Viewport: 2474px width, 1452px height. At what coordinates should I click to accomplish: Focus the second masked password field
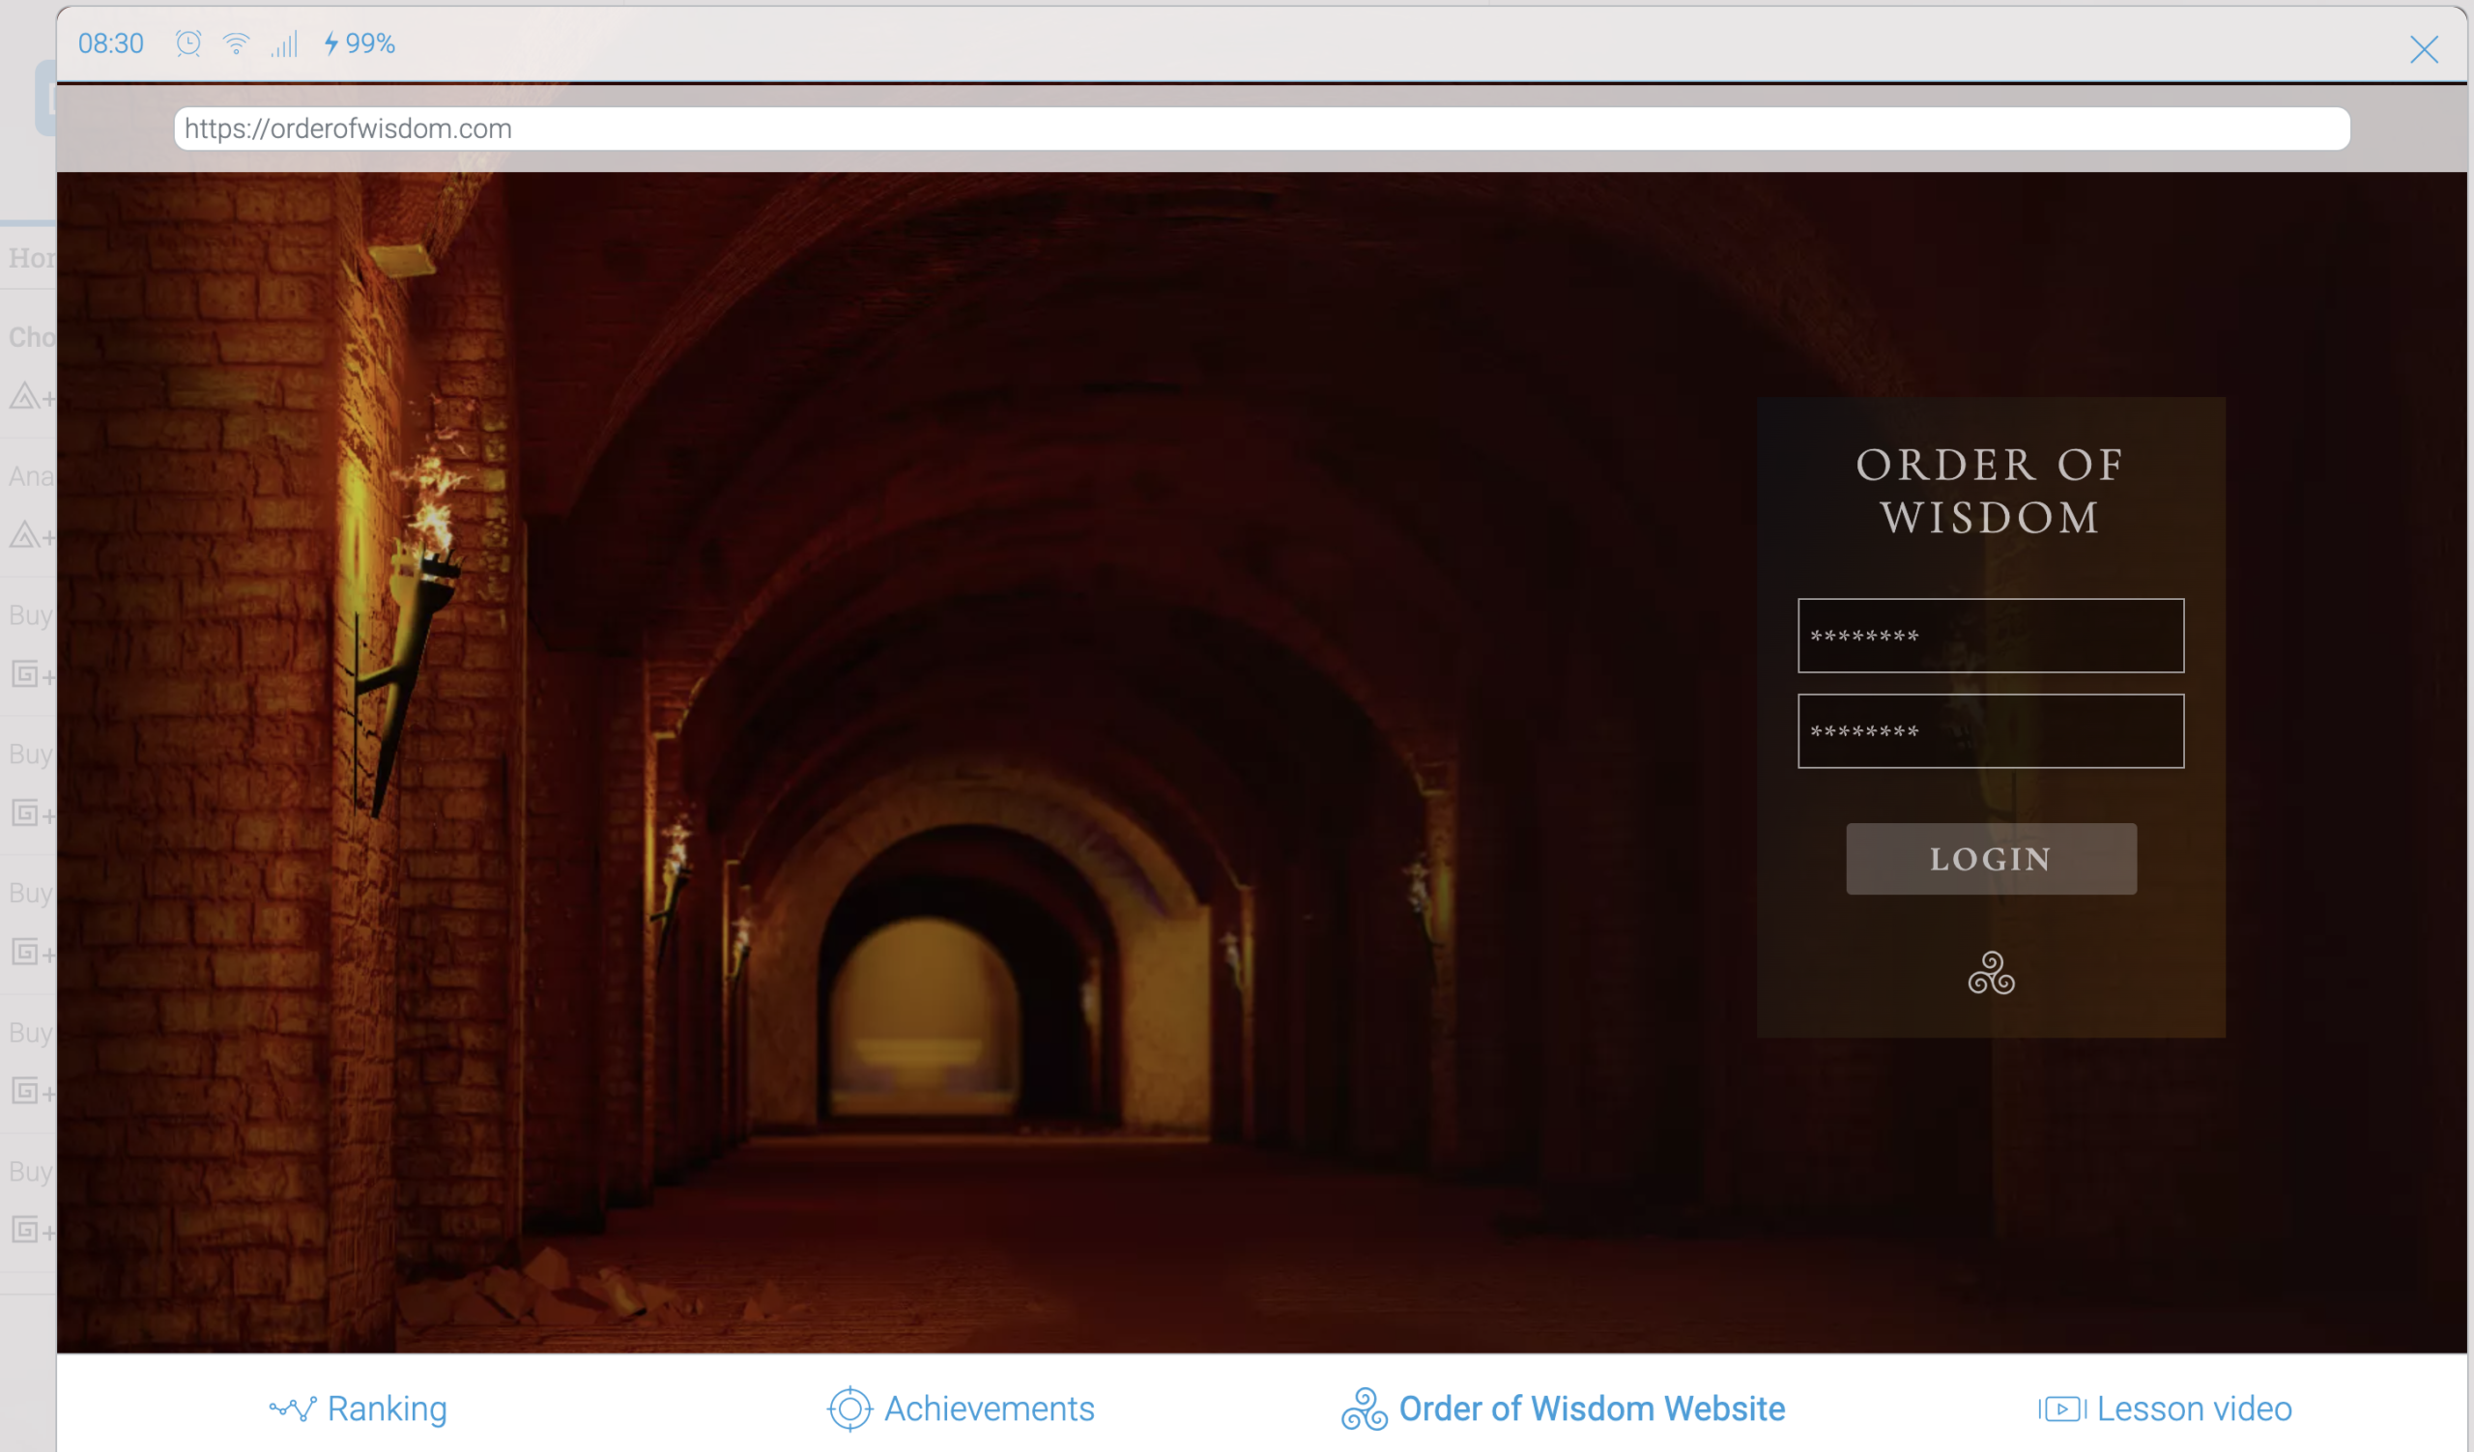[x=1990, y=731]
